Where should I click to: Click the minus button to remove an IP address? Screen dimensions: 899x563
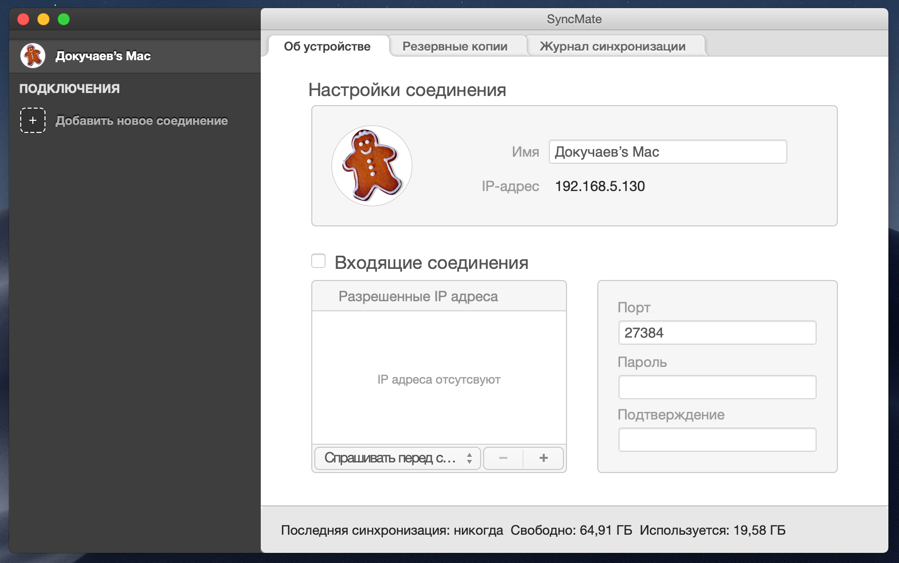coord(503,458)
